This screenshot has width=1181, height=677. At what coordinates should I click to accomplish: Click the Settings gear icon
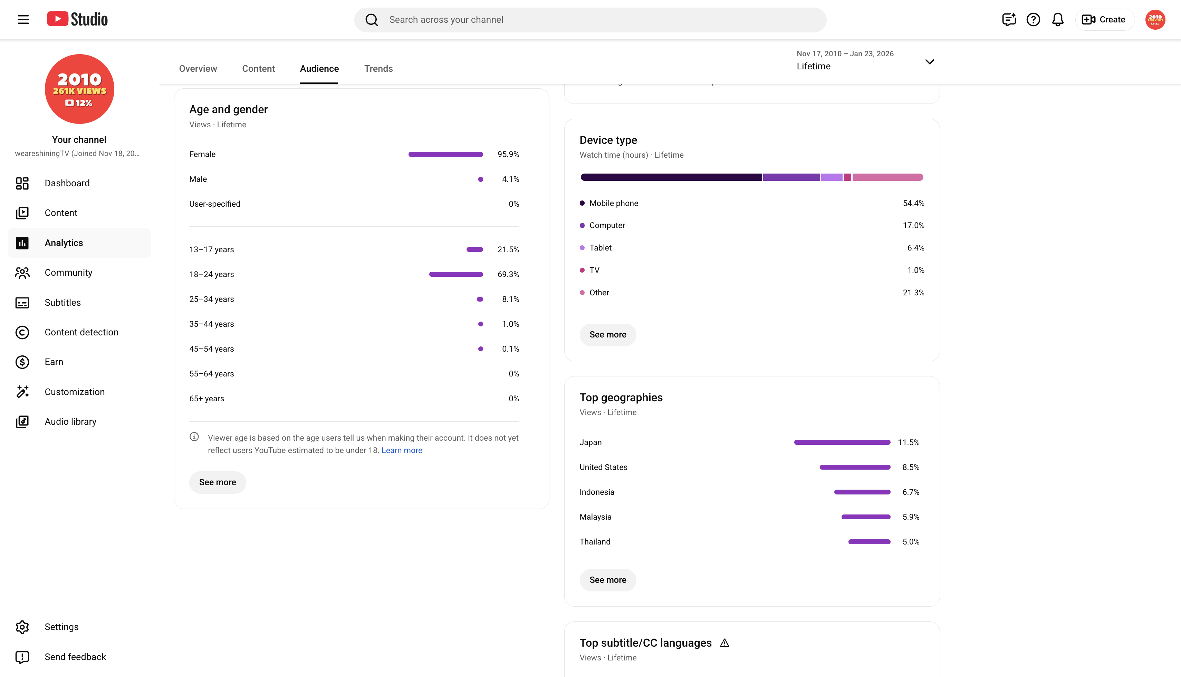22,627
